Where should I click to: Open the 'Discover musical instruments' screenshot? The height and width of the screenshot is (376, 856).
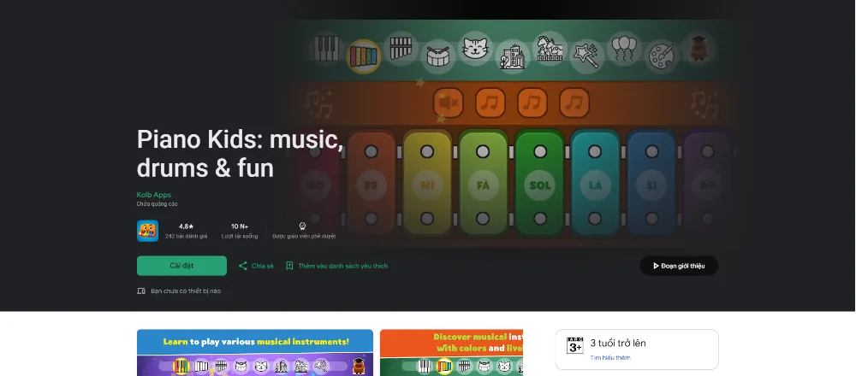click(x=451, y=353)
